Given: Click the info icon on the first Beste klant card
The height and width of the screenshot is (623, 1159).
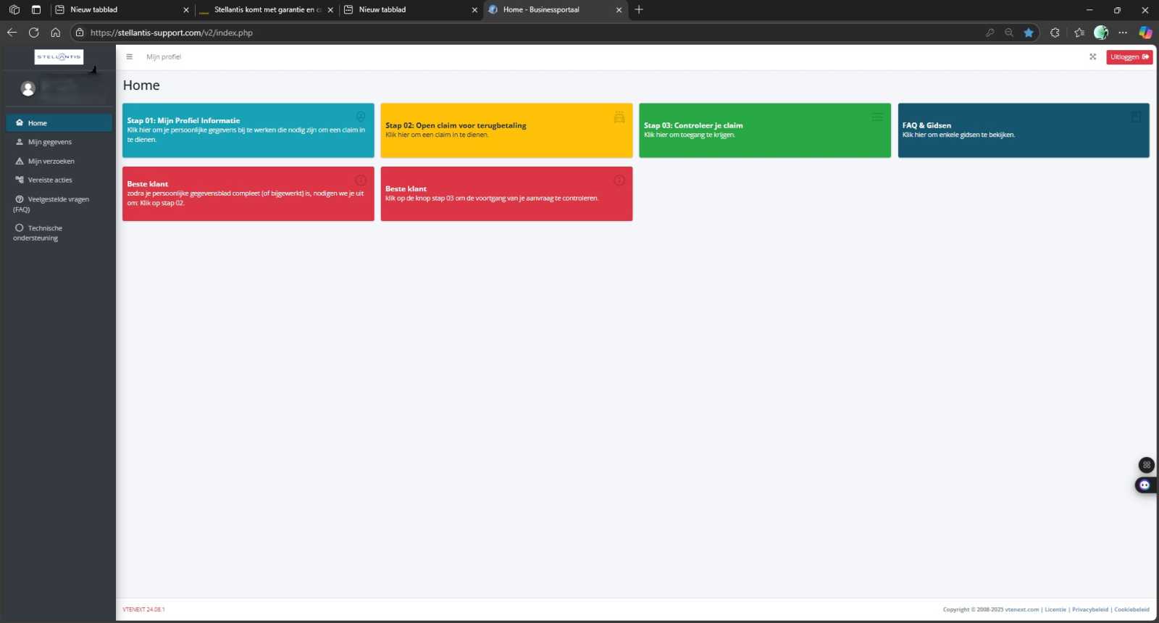Looking at the screenshot, I should click(x=360, y=180).
